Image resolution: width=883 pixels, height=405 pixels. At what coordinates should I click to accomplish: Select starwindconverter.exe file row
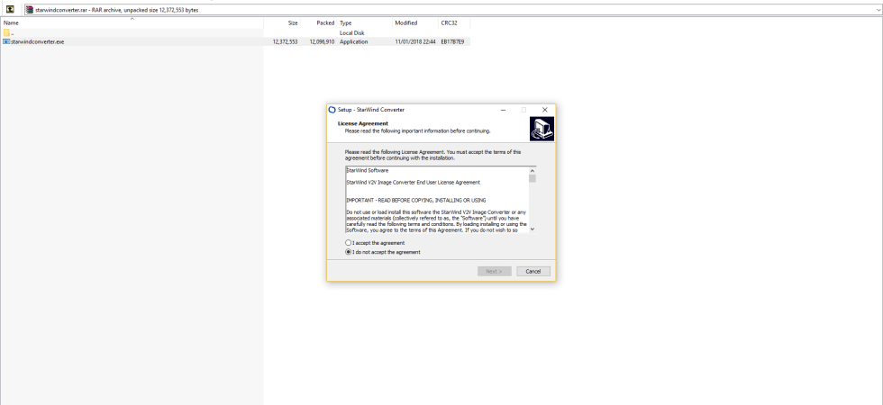pyautogui.click(x=235, y=41)
